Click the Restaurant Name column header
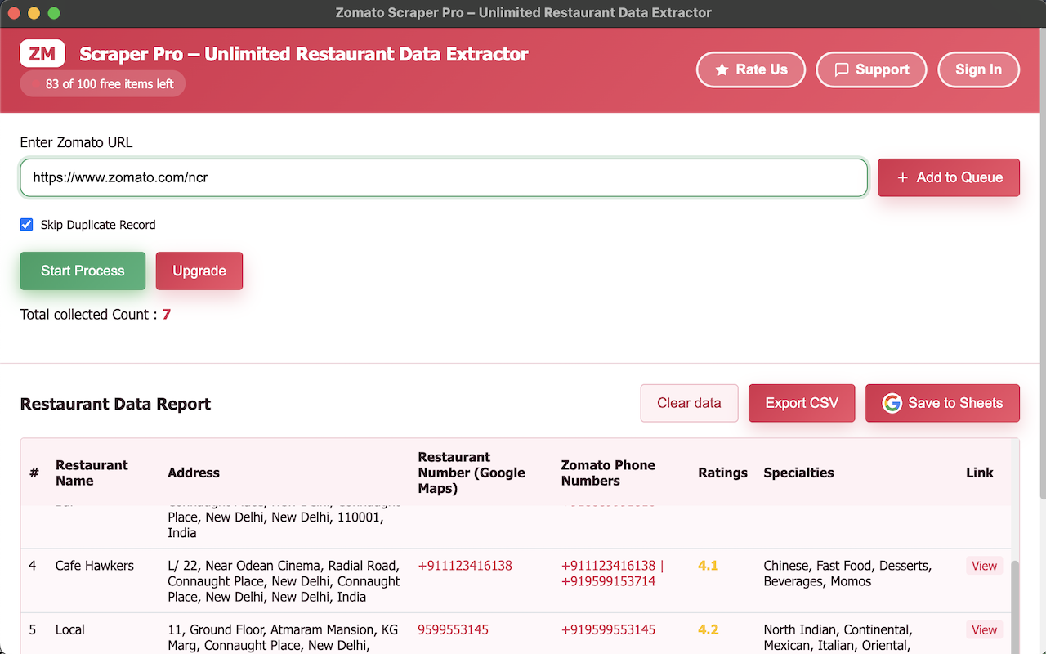The image size is (1046, 654). click(x=92, y=473)
